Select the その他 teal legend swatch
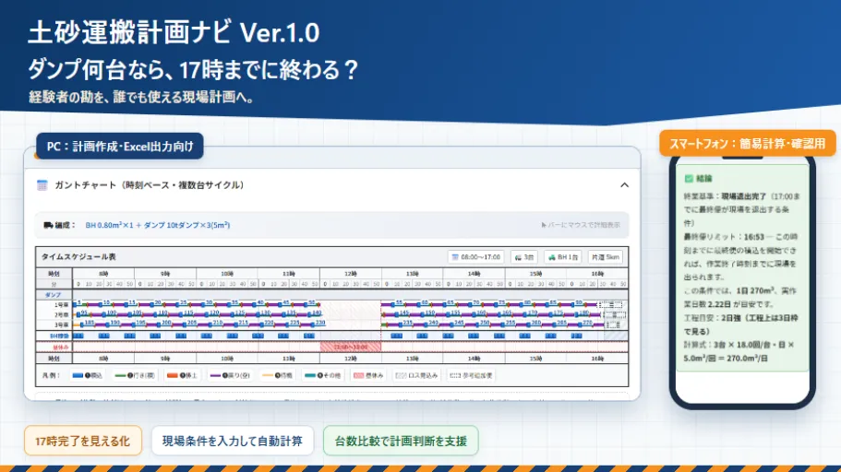Image resolution: width=841 pixels, height=472 pixels. click(309, 375)
